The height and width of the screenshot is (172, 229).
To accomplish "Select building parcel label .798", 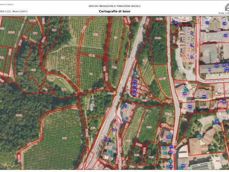I will 182,20.
